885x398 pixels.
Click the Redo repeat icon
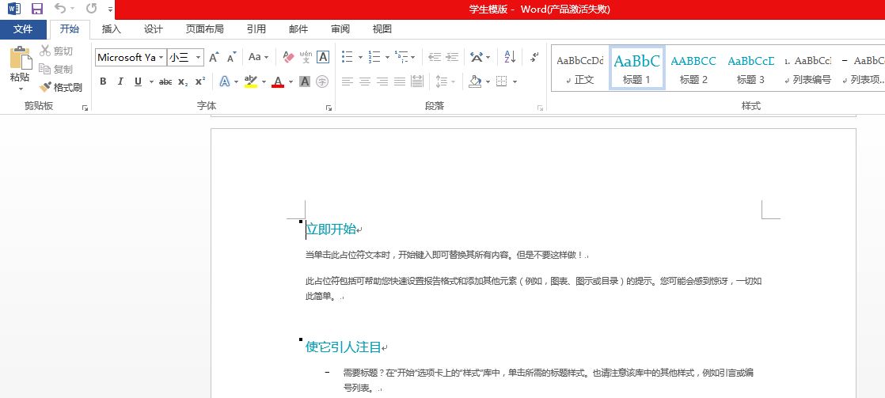click(91, 9)
